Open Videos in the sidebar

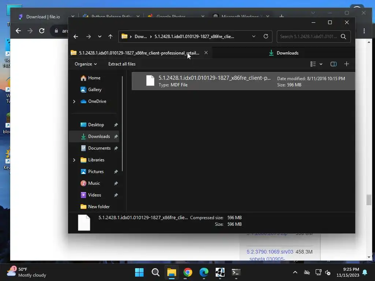coord(94,195)
